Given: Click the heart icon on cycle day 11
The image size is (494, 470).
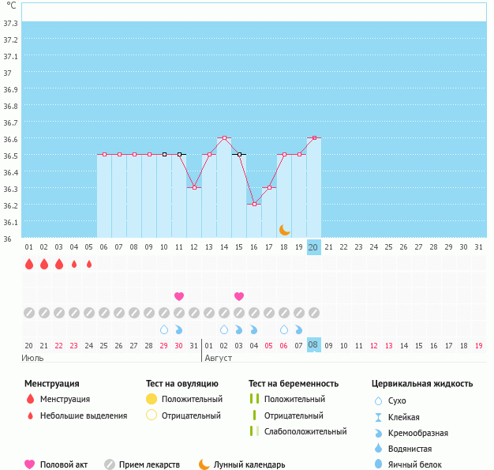Looking at the screenshot, I should (x=179, y=296).
